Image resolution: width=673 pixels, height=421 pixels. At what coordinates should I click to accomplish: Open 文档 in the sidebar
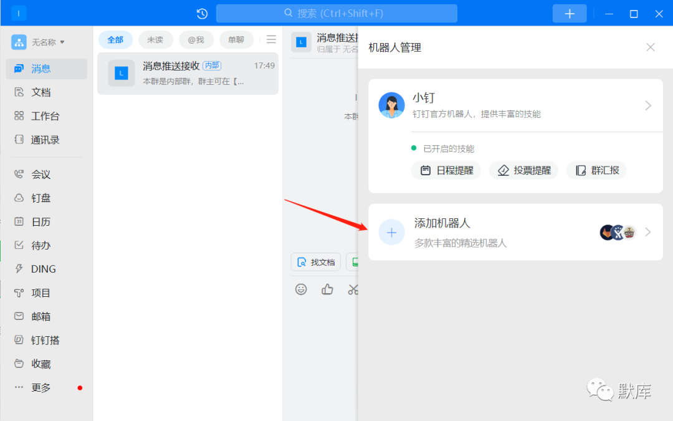pyautogui.click(x=46, y=92)
